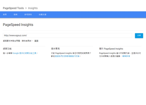Click the blue 分析 (Analyze) button

pyautogui.click(x=139, y=36)
